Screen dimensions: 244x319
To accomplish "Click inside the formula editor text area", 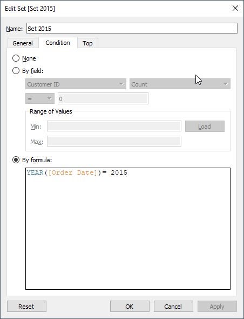I will point(128,229).
